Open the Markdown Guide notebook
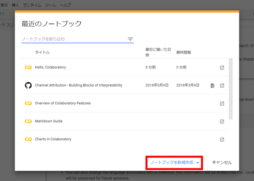 pos(49,121)
